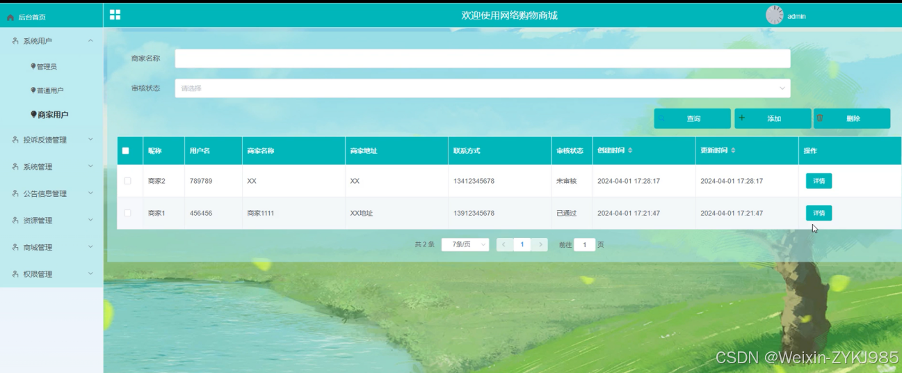Check the row checkbox for 商家2
This screenshot has width=902, height=373.
[x=127, y=181]
